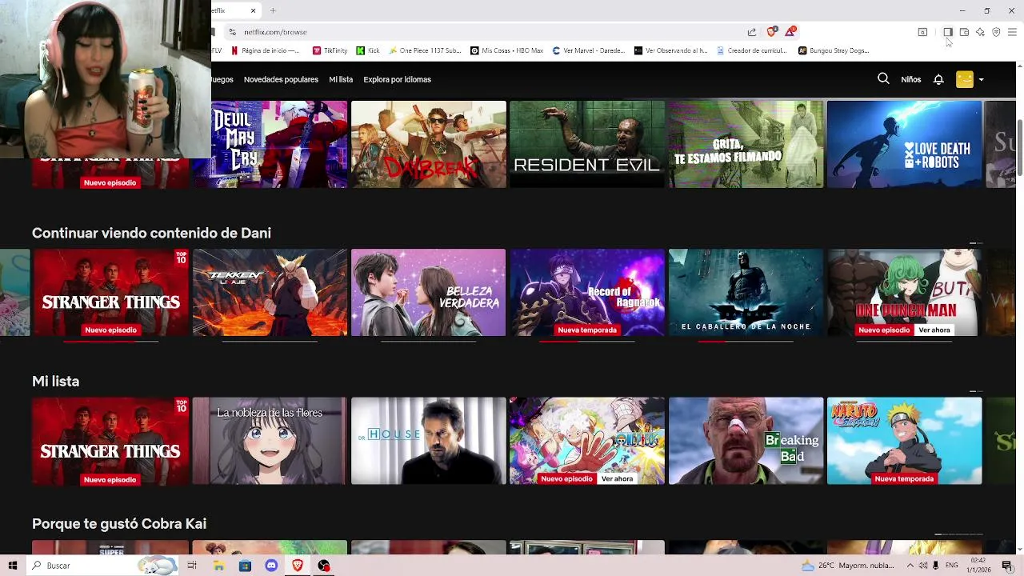Screen dimensions: 1024x576
Task: Open the One Piece 1137 Sub bookmark
Action: click(x=425, y=50)
